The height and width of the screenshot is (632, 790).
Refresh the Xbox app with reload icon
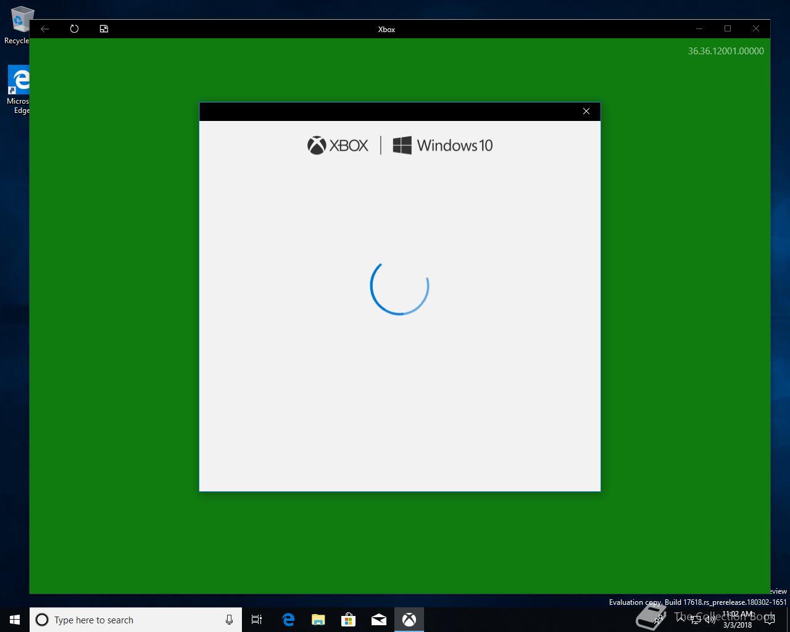pyautogui.click(x=74, y=29)
